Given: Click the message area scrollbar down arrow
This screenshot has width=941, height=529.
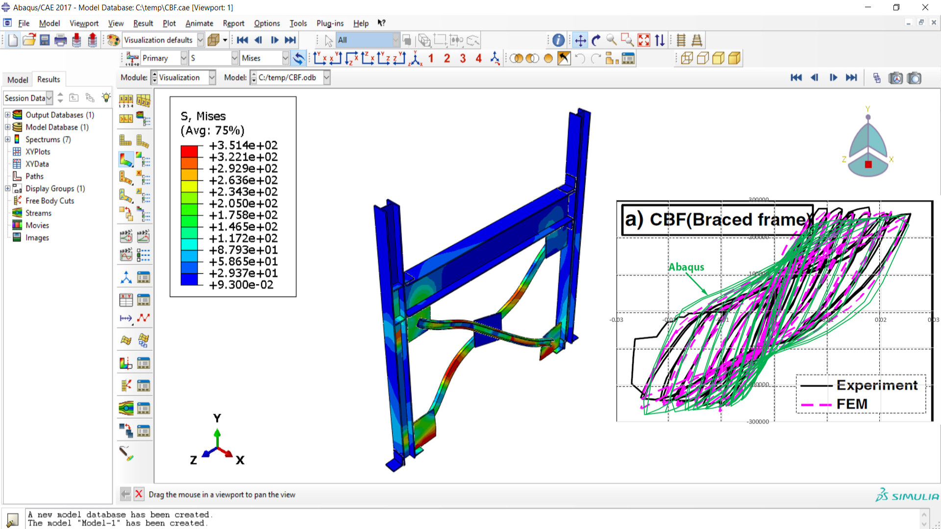Looking at the screenshot, I should tap(924, 525).
